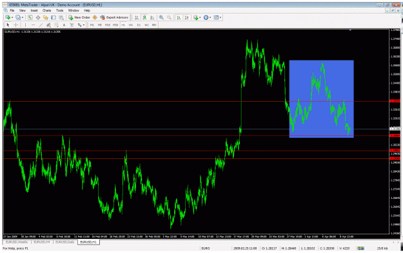Switch to the EURUSD,H4 chart tab
The height and width of the screenshot is (253, 403).
point(42,242)
